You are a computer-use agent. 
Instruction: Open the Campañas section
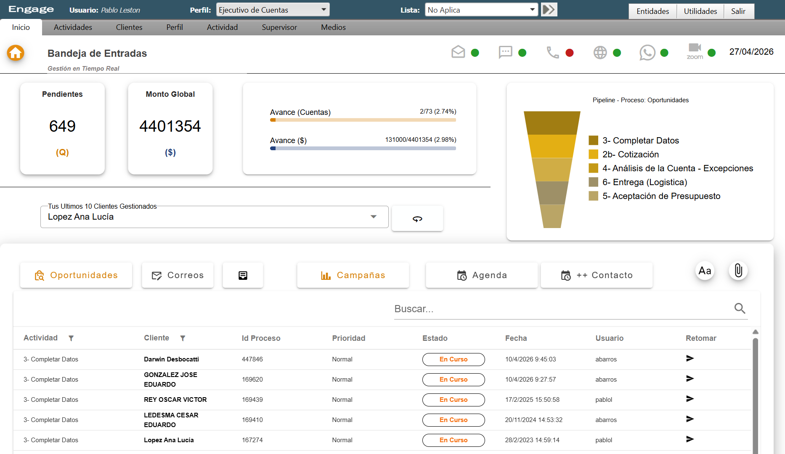point(353,275)
